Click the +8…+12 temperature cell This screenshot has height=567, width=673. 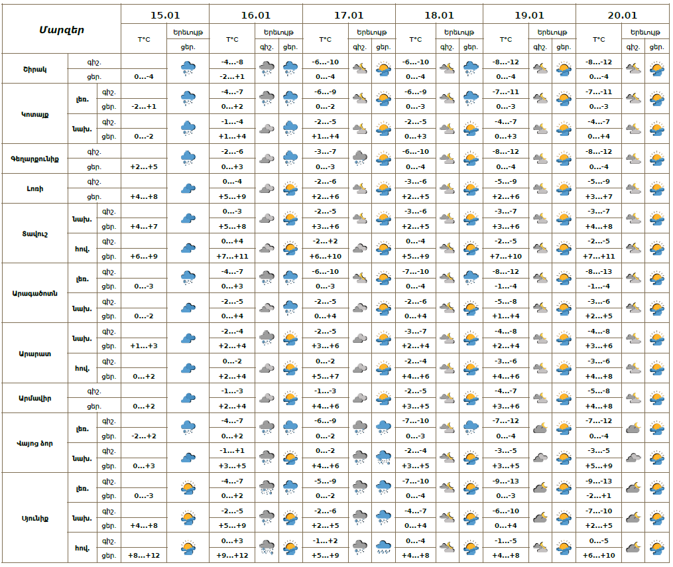tap(144, 555)
